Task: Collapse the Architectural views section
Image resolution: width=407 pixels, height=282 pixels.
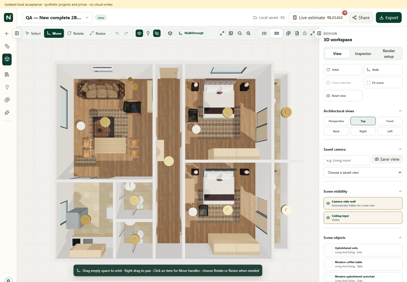Action: click(x=400, y=111)
